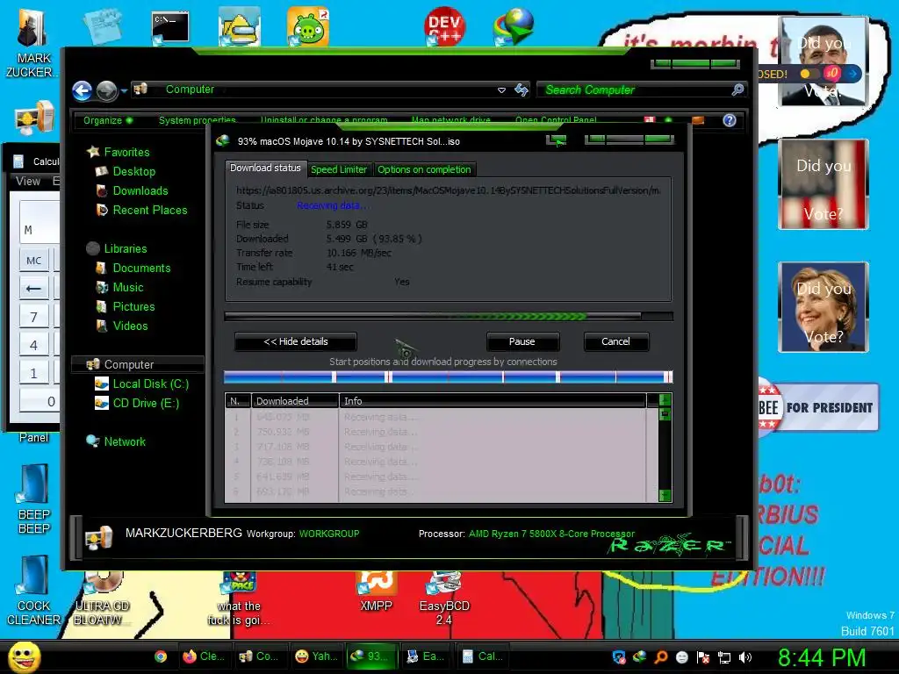Click the MC button in Calculator
Viewport: 899px width, 674px height.
pyautogui.click(x=34, y=260)
